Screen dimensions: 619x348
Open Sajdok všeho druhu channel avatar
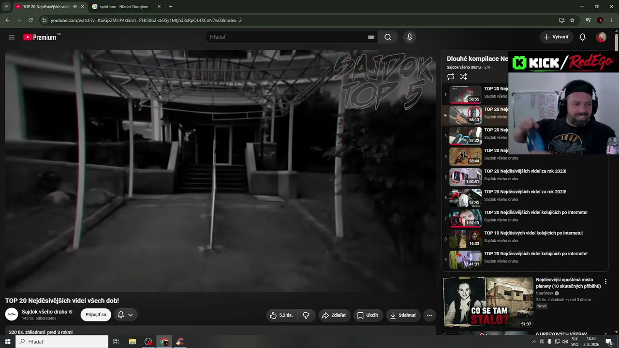tap(12, 315)
